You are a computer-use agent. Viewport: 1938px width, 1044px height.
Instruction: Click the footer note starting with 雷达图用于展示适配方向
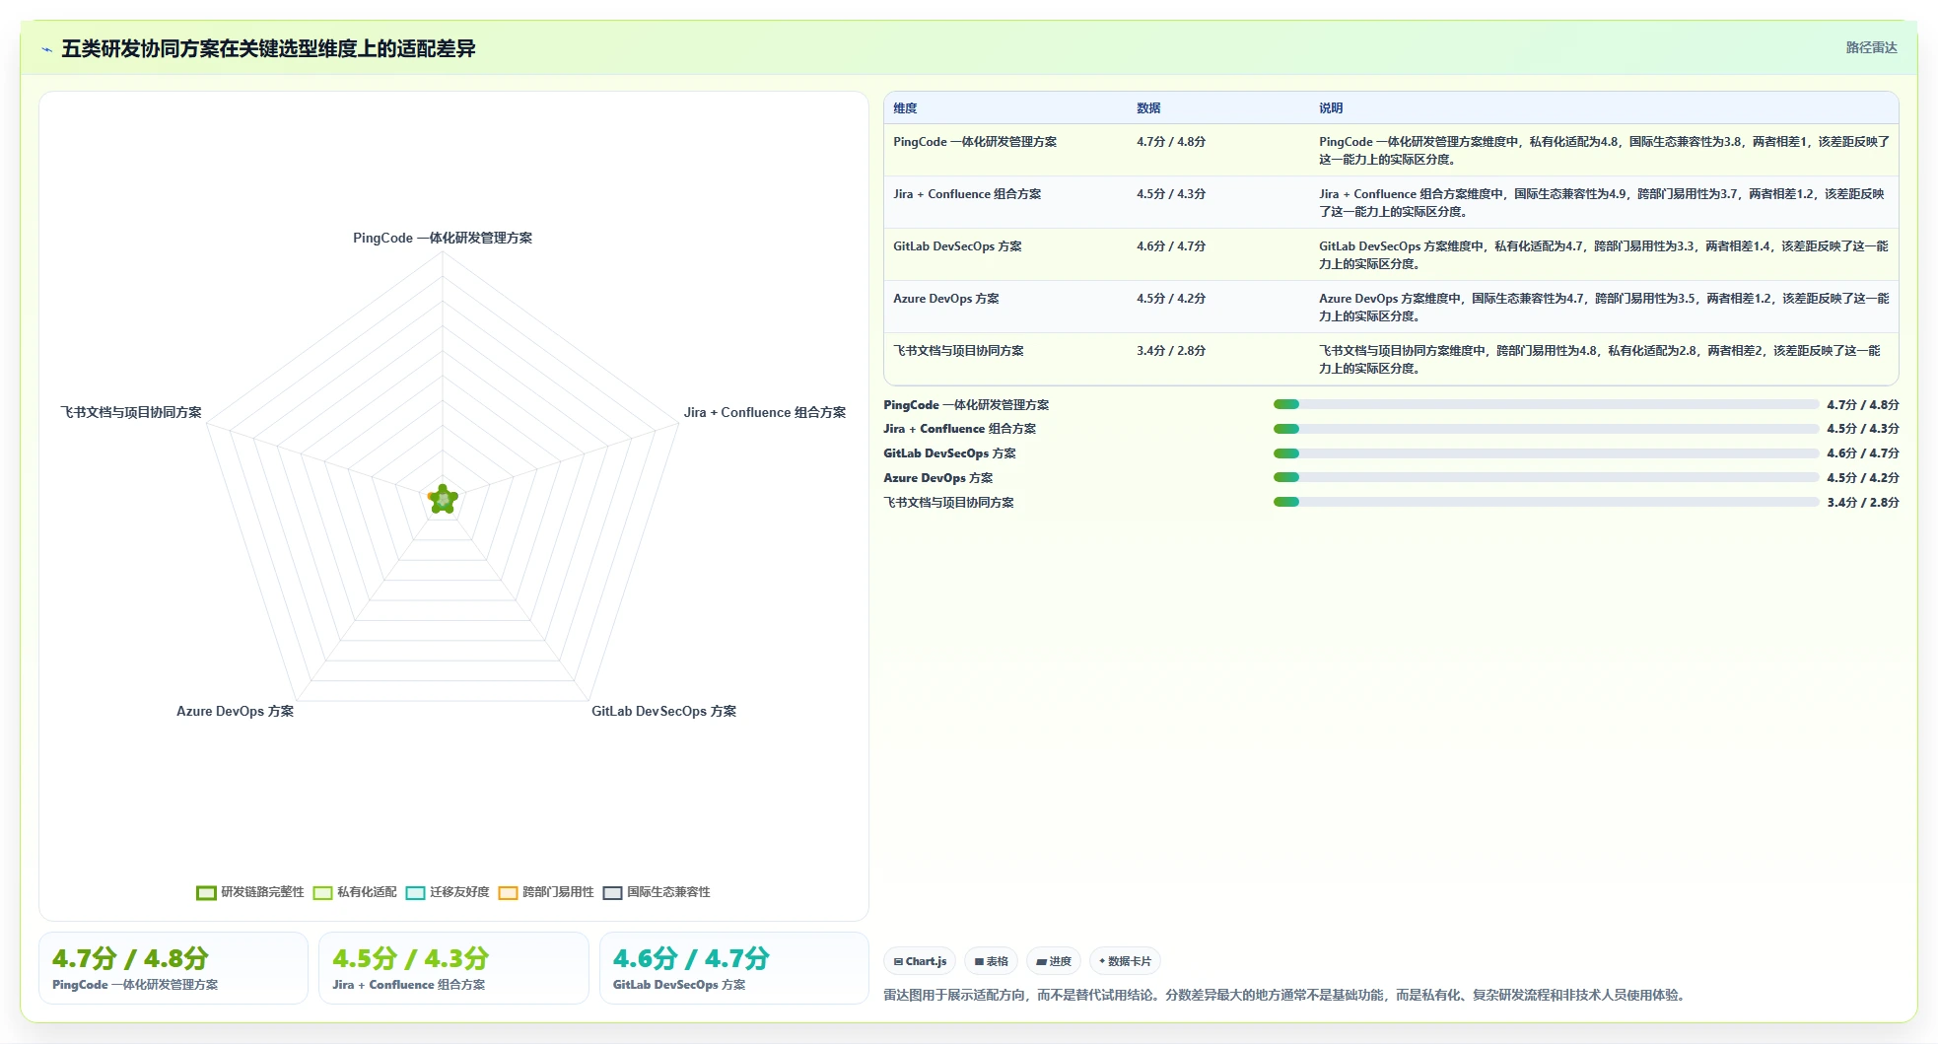pyautogui.click(x=1286, y=996)
